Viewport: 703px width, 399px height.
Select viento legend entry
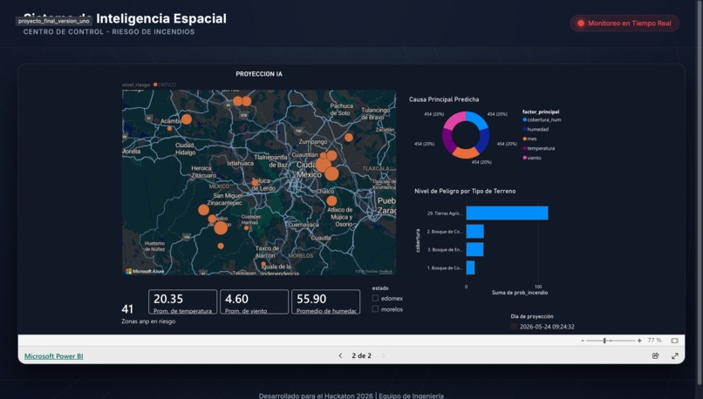(x=532, y=158)
